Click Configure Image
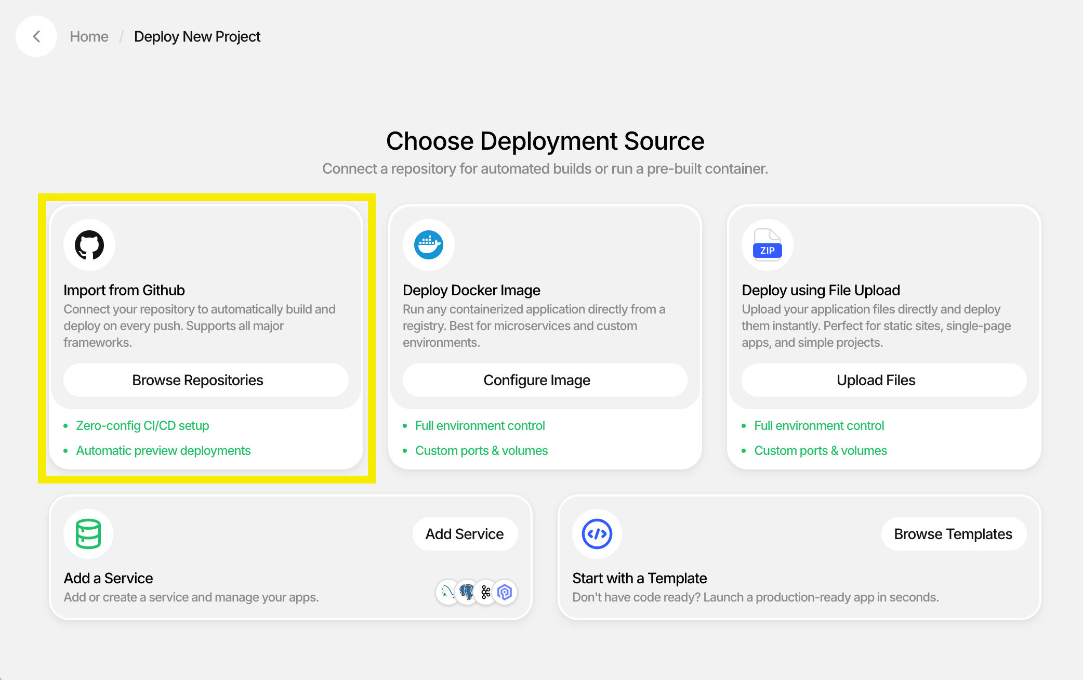The image size is (1083, 680). 537,380
